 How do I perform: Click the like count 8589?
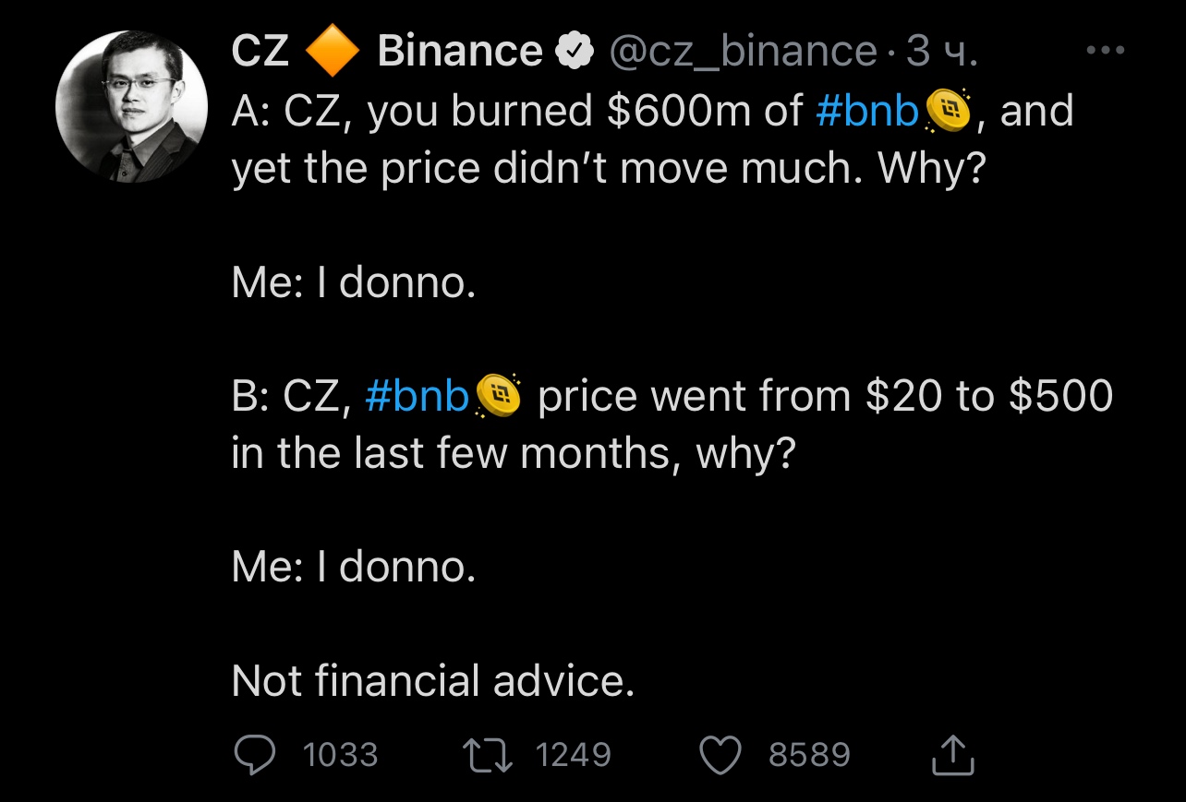pos(809,755)
